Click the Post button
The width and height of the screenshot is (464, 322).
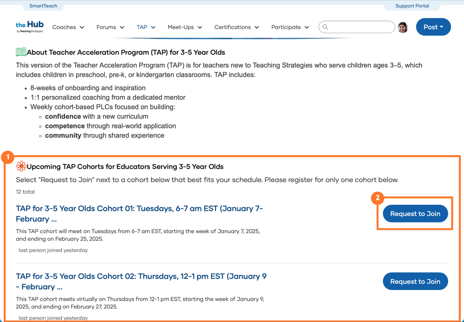[433, 27]
